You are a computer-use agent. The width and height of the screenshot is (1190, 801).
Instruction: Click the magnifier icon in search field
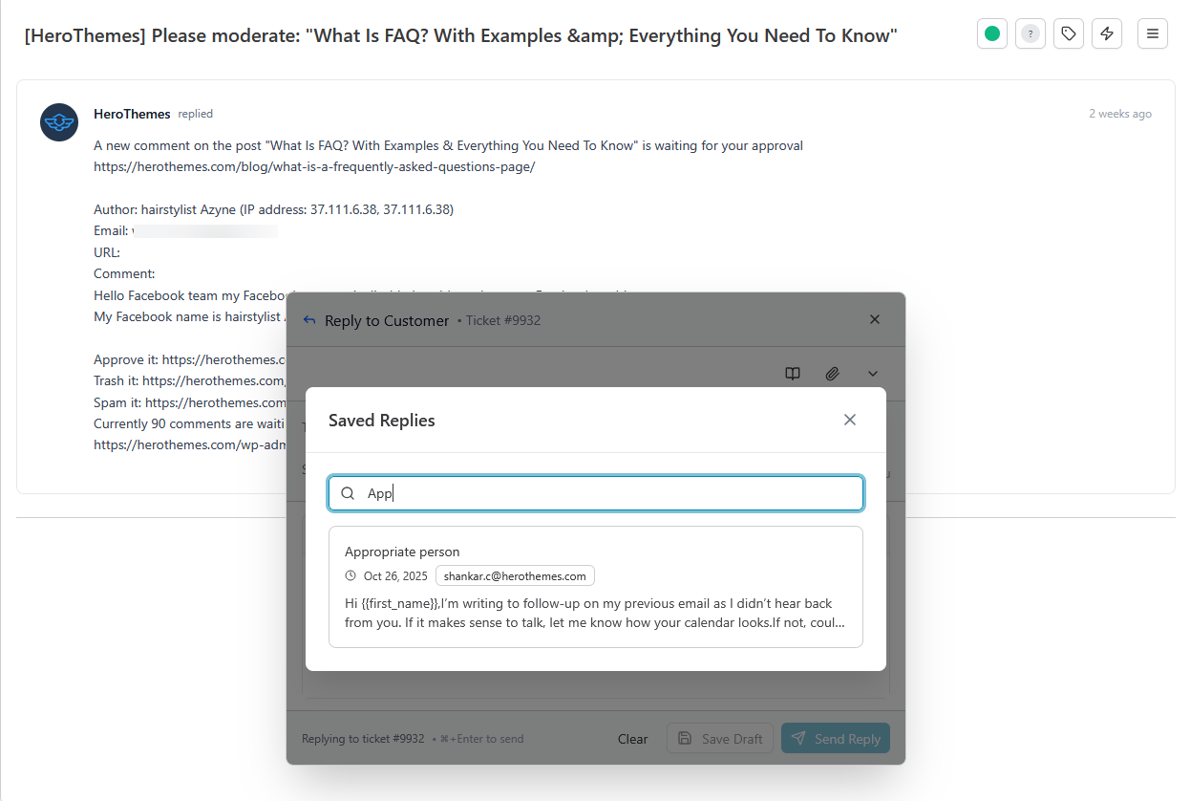point(349,493)
